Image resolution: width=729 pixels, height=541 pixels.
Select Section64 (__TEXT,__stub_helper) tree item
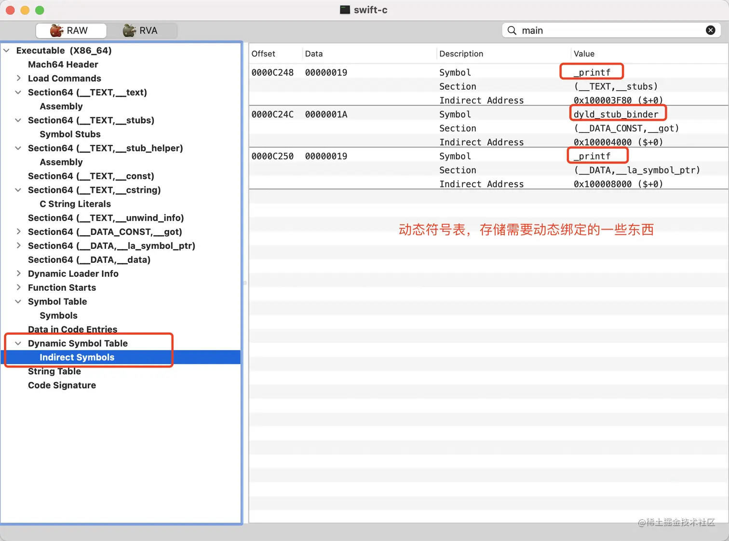pos(106,149)
